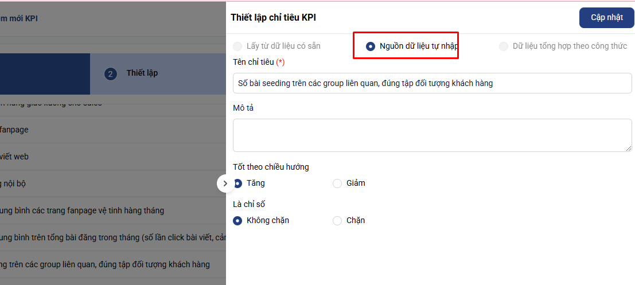Image resolution: width=635 pixels, height=285 pixels.
Task: Select the 'Nguồn dữ liệu tự nhập' radio option
Action: (x=371, y=46)
